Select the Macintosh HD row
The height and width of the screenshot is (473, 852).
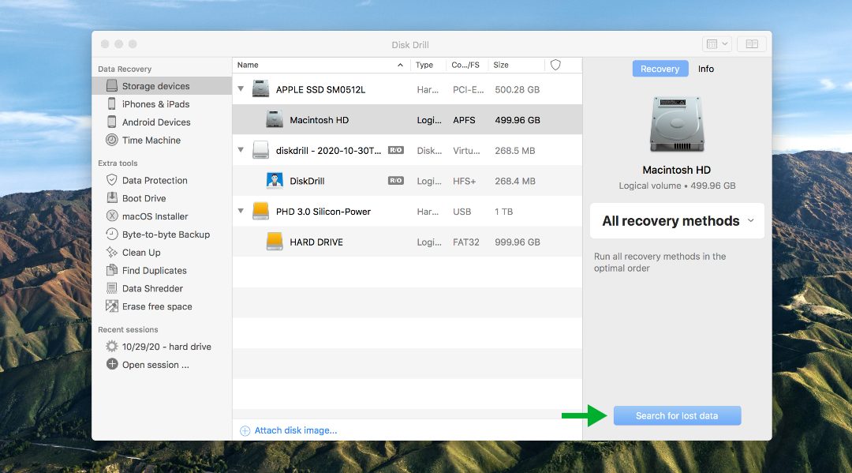(x=407, y=119)
